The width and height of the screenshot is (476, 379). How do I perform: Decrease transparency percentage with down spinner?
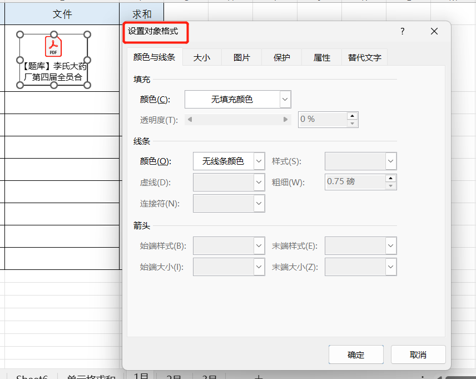click(x=352, y=124)
